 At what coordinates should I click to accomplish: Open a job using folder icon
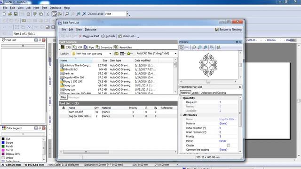pyautogui.click(x=10, y=14)
